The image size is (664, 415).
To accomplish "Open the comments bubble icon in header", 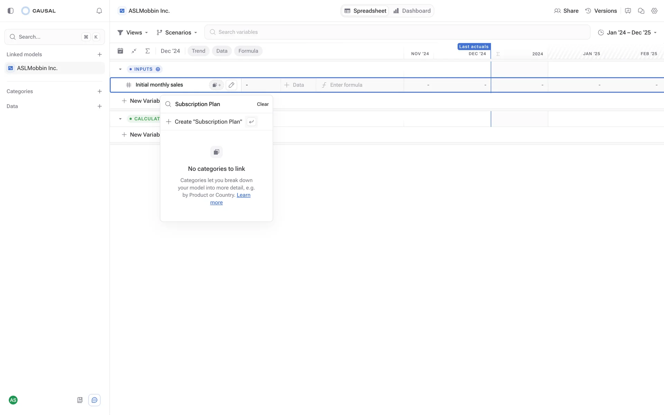I will pyautogui.click(x=641, y=11).
